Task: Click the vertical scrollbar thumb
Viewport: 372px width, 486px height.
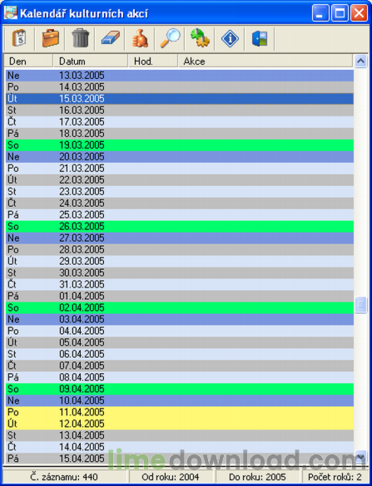Action: tap(360, 305)
